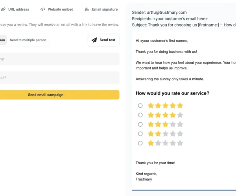Click the gray star in the four-star row
Image resolution: width=236 pixels, height=196 pixels.
coord(180,115)
